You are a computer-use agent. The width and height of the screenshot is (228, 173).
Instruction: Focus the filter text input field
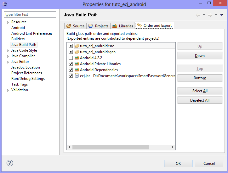pyautogui.click(x=30, y=14)
